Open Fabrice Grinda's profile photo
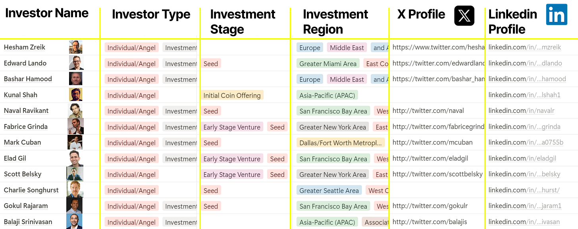This screenshot has width=578, height=229. tap(75, 126)
